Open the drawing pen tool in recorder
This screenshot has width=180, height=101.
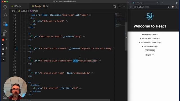[3, 59]
